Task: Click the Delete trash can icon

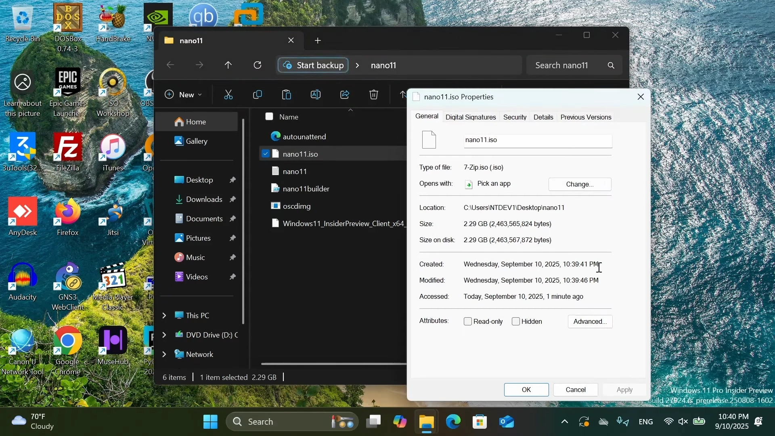Action: pos(374,95)
